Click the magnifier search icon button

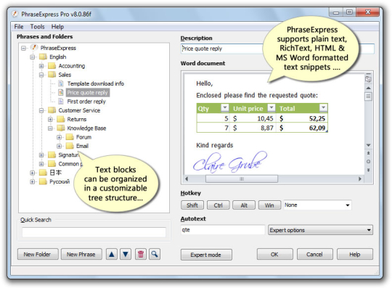tap(155, 255)
